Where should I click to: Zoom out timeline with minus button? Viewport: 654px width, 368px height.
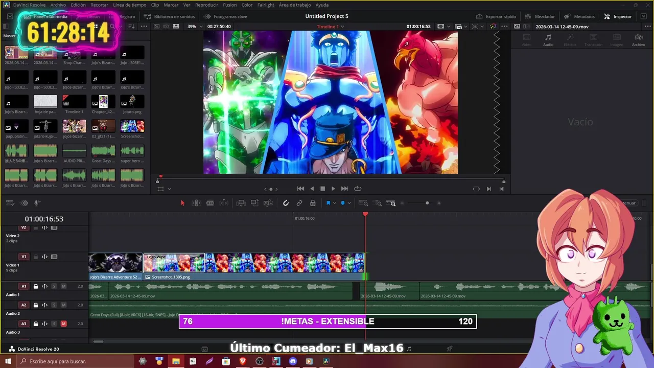[x=402, y=203]
